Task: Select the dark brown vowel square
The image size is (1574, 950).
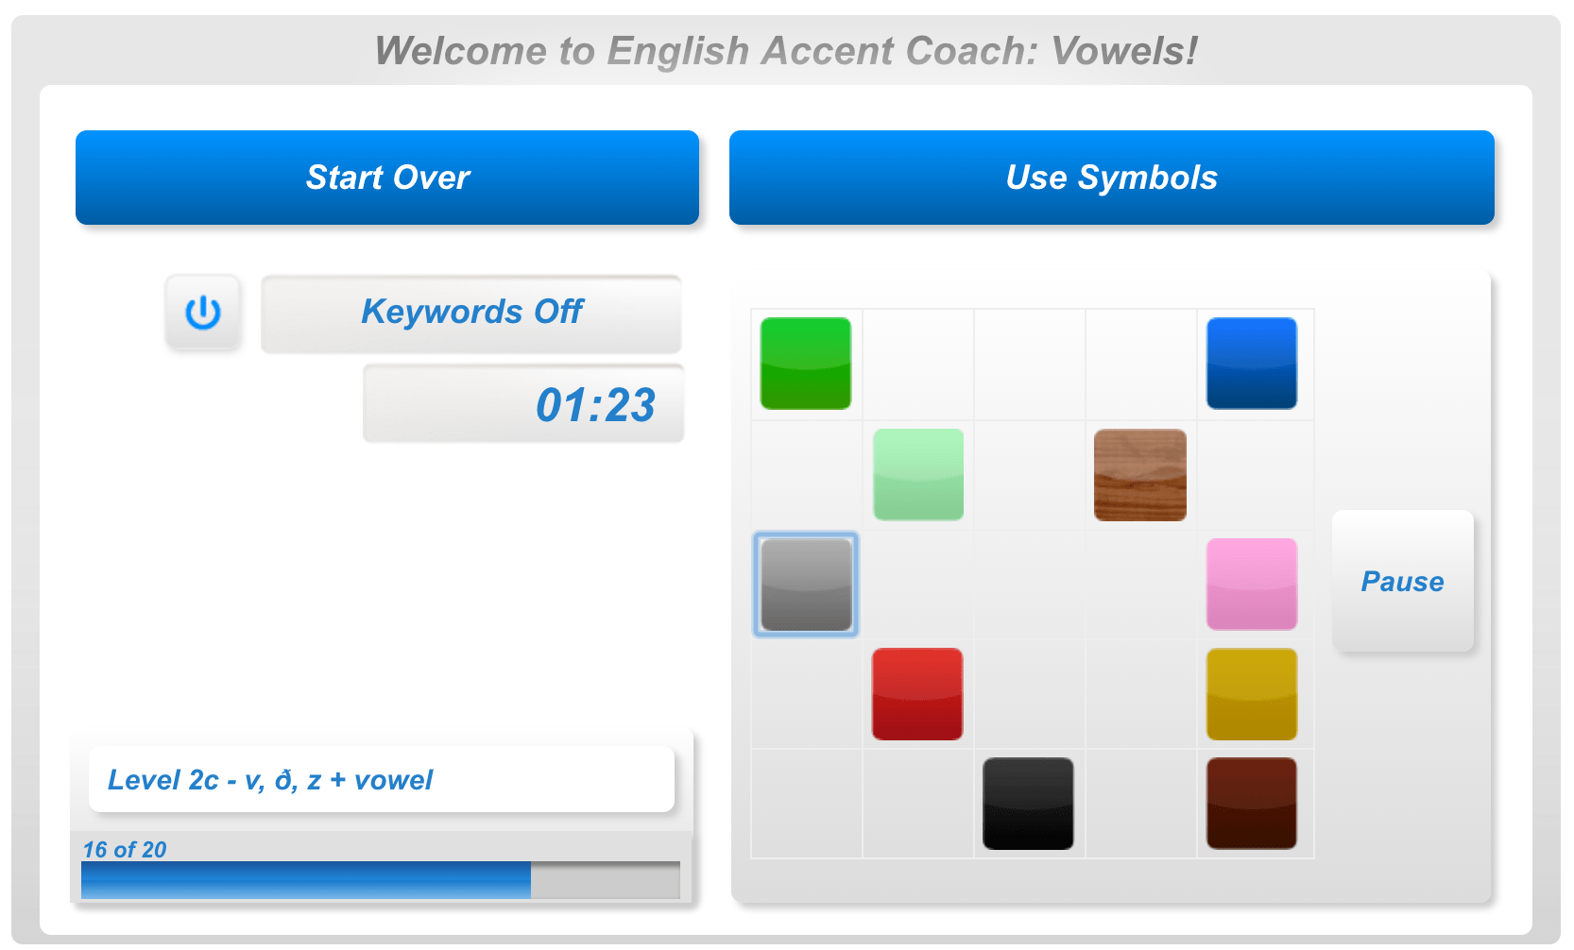Action: click(x=1252, y=806)
